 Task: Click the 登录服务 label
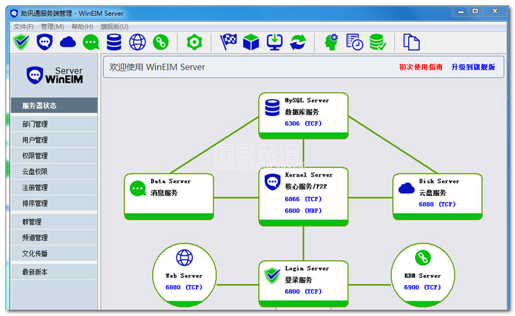point(299,280)
